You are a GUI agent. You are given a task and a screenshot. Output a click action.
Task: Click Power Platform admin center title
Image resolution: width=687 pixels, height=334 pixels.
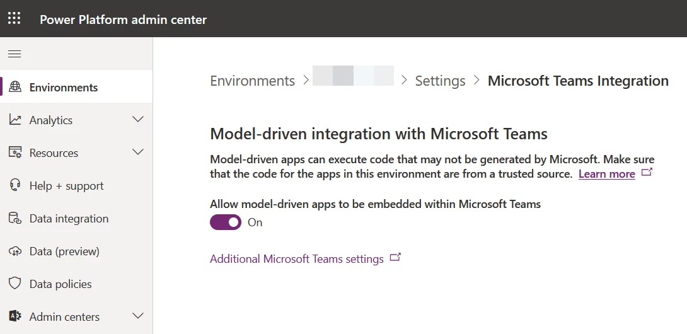pyautogui.click(x=123, y=20)
